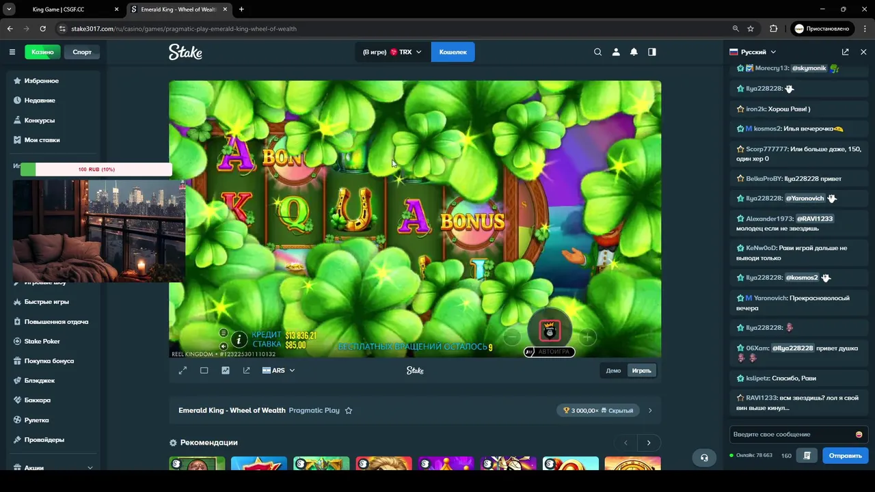Click the 3 000,00× max win badge
This screenshot has width=875, height=492.
(x=597, y=411)
